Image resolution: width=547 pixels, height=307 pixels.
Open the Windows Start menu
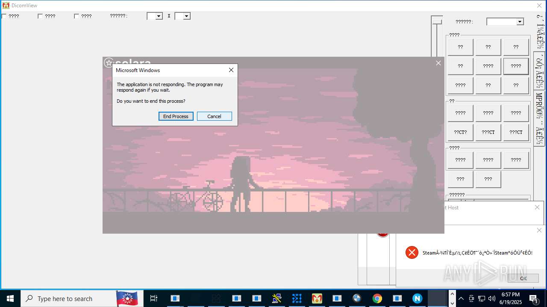[x=10, y=298]
